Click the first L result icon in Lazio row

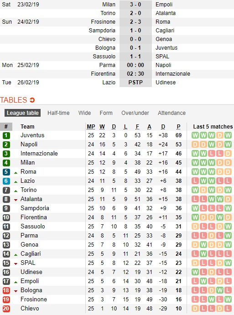pyautogui.click(x=195, y=181)
